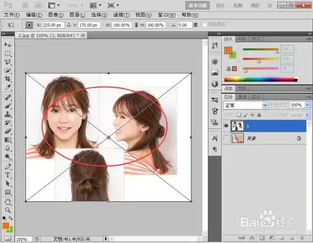The height and width of the screenshot is (243, 313).
Task: Switch foreground and background colors icon
Action: click(10, 218)
